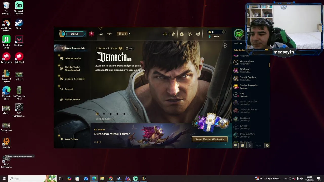
Task: Select friend Şapşik Femboy
Action: pyautogui.click(x=250, y=78)
